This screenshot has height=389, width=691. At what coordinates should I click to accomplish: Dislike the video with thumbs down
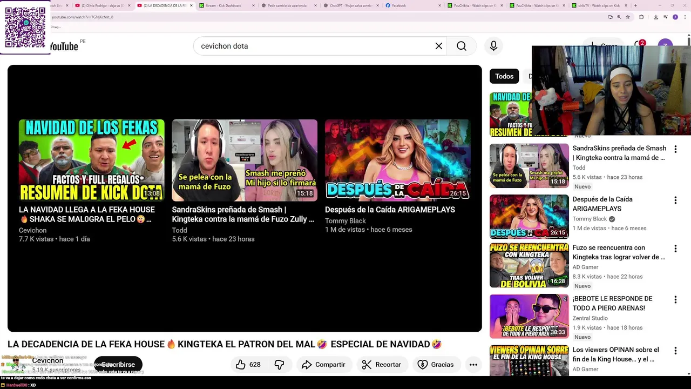pos(279,365)
